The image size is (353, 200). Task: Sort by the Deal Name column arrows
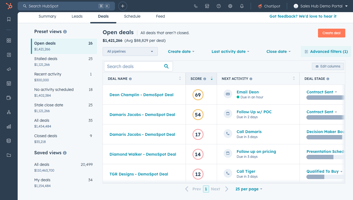pos(180,79)
